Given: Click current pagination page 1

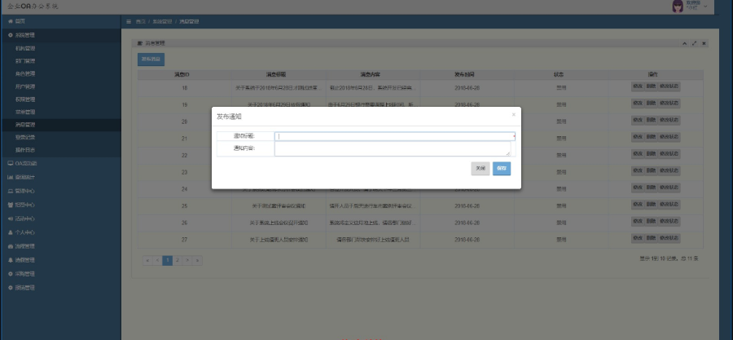Looking at the screenshot, I should coord(167,260).
